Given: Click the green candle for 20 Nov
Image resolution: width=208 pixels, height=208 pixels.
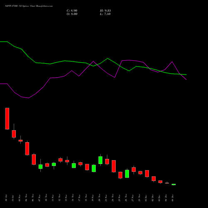Looking at the screenshot, I should tap(100, 160).
